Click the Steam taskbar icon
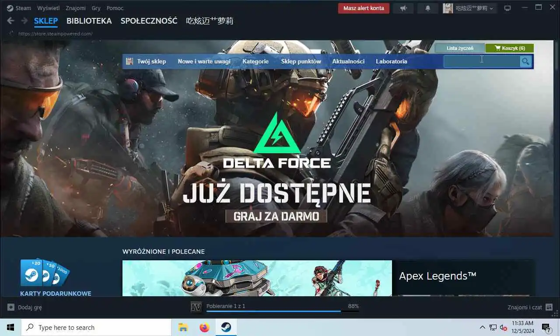 coord(226,327)
